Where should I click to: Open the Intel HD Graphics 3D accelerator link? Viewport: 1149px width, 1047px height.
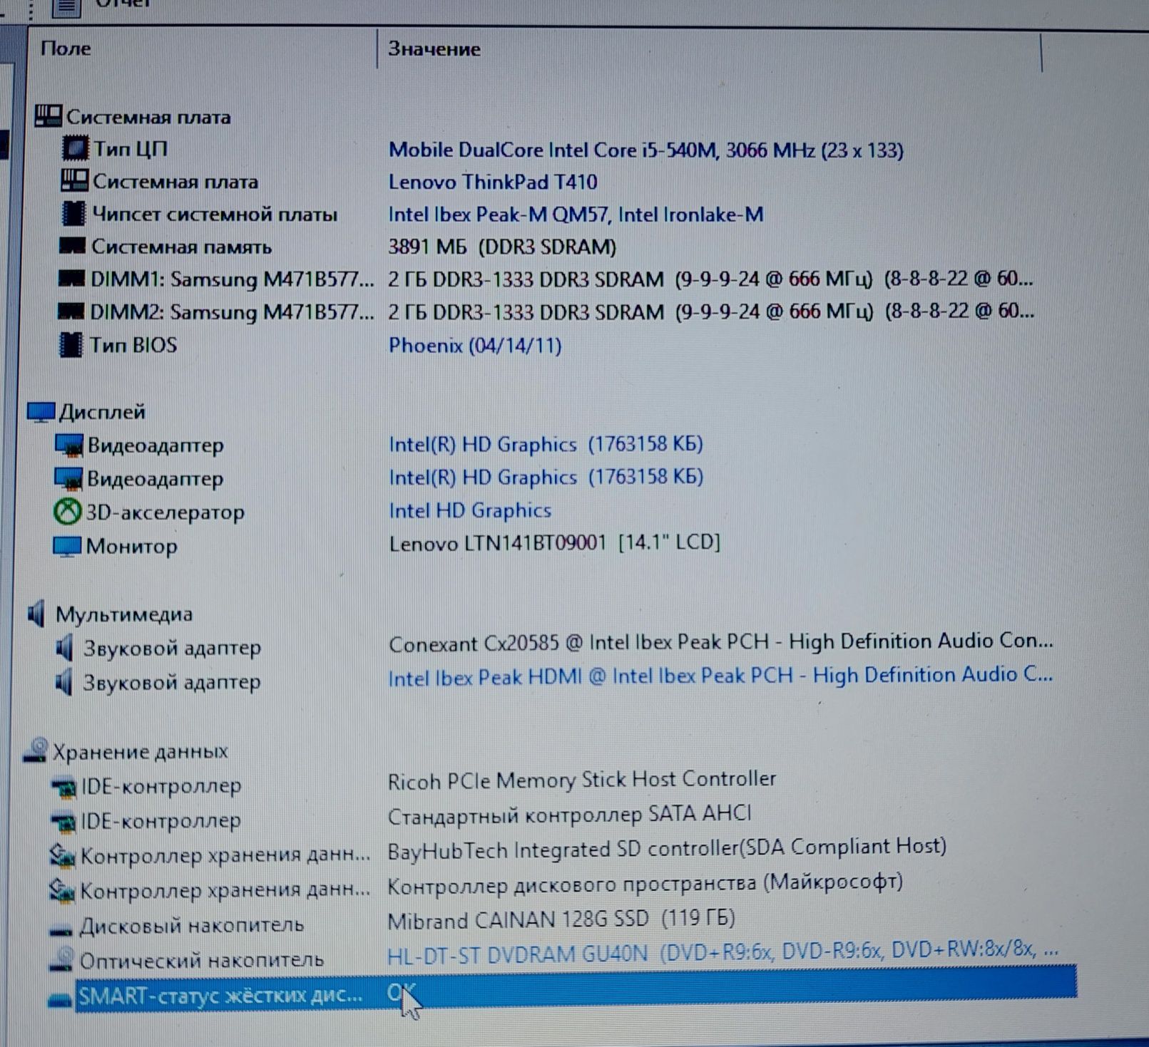click(x=469, y=510)
